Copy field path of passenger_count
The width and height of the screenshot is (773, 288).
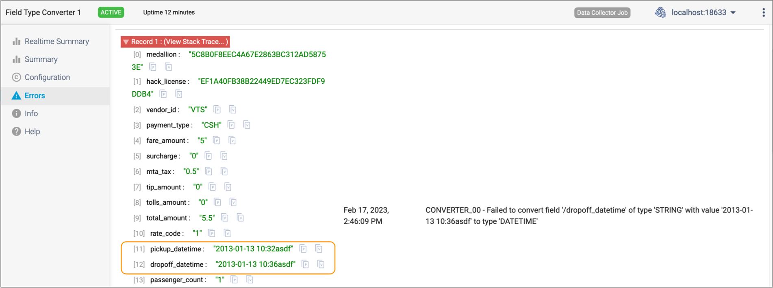click(x=235, y=280)
